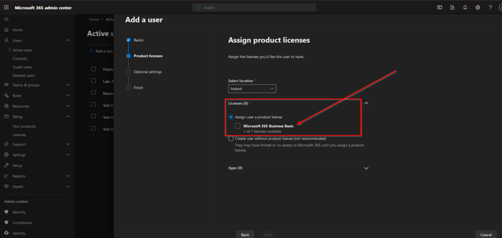The image size is (502, 238).
Task: Open Deleted users in sidebar
Action: (24, 76)
